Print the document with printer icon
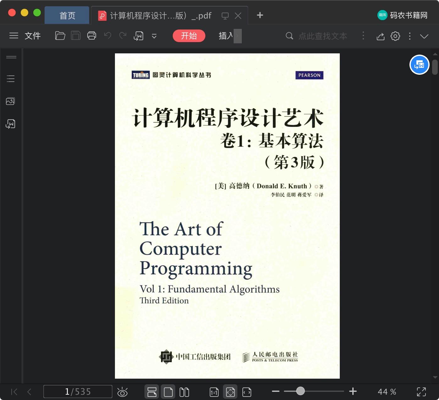This screenshot has width=439, height=400. pos(92,36)
